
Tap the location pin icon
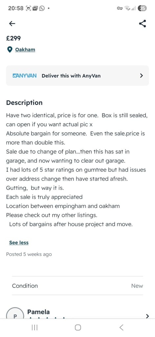click(x=10, y=50)
